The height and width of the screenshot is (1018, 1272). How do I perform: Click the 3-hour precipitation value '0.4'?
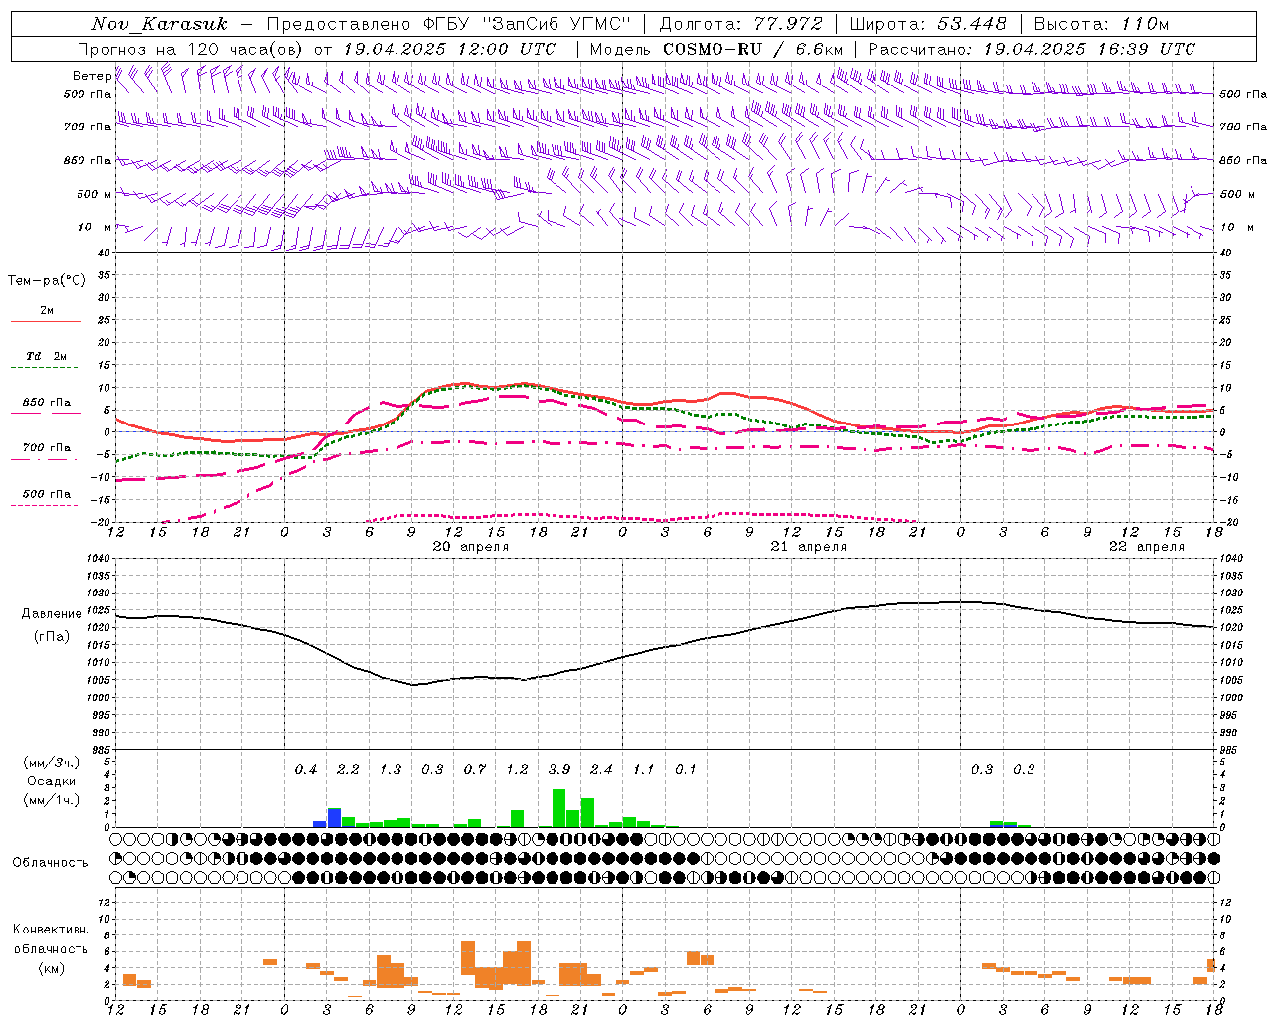click(x=306, y=770)
